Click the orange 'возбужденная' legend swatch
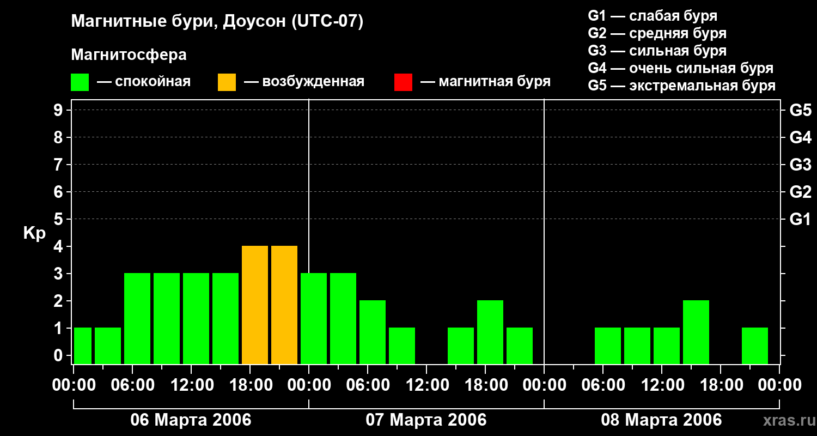817x436 pixels. point(227,82)
